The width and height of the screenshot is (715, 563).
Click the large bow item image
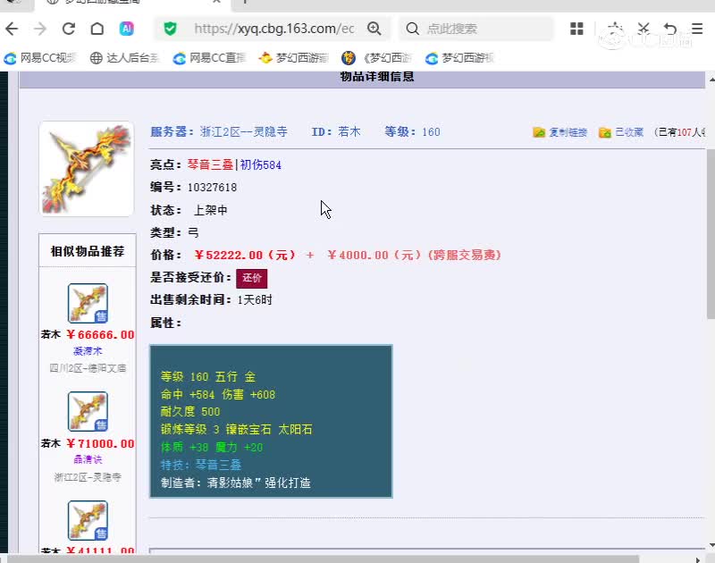click(87, 169)
